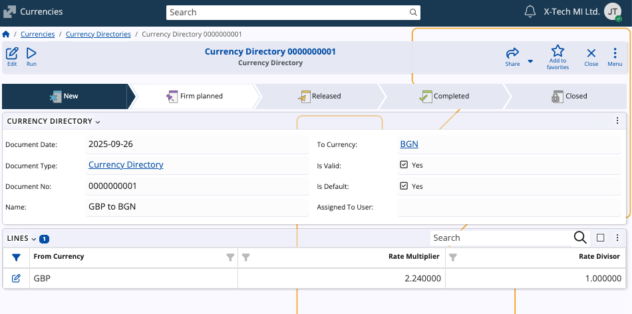This screenshot has width=632, height=314.
Task: Select the Released status step
Action: (319, 96)
